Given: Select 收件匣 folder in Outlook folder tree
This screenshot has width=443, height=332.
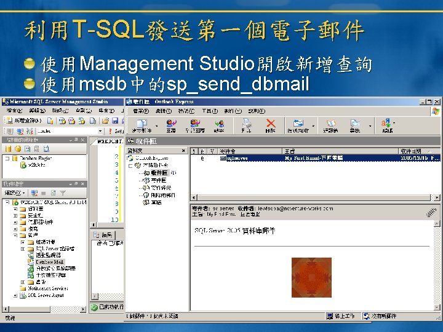Looking at the screenshot, I should 159,173.
